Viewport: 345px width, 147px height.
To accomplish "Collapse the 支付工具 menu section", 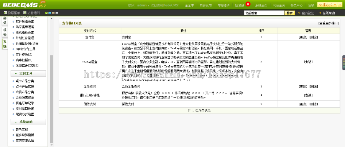I will click(x=28, y=73).
